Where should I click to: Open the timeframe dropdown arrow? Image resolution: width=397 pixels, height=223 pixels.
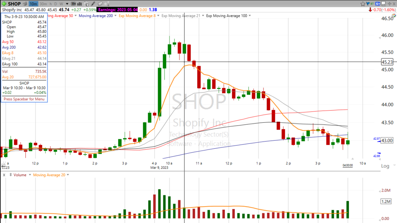tap(67, 4)
